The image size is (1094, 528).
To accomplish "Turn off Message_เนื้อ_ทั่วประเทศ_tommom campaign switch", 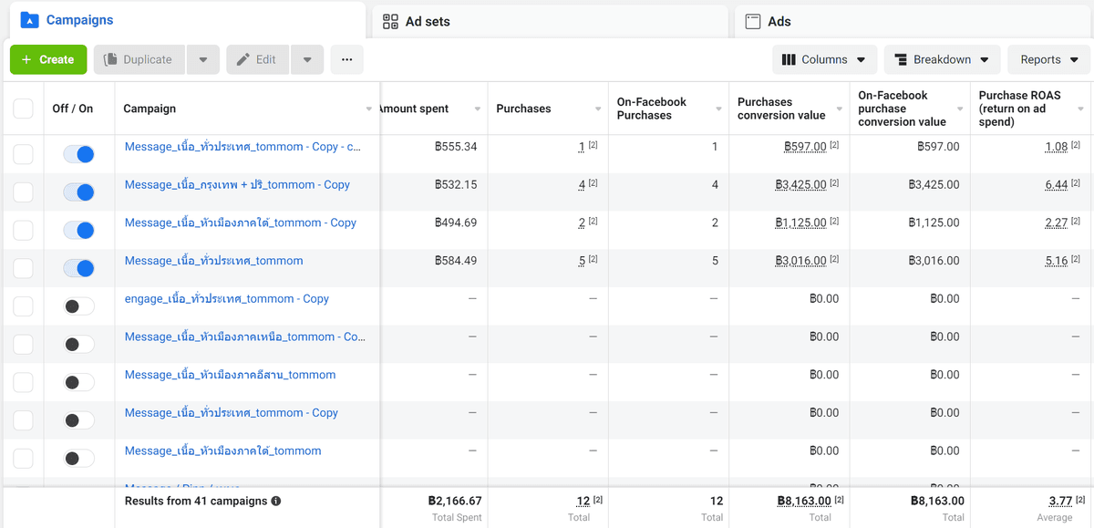I will 78,268.
